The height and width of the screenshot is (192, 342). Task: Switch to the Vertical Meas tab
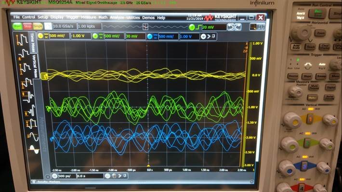click(x=35, y=66)
